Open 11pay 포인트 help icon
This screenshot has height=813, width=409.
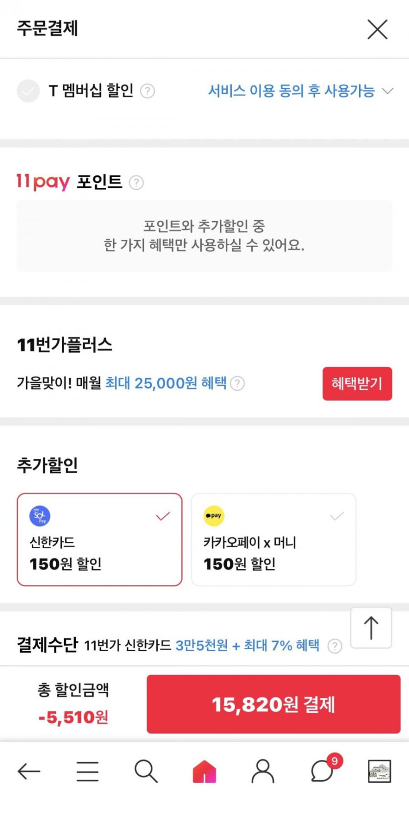pyautogui.click(x=136, y=183)
